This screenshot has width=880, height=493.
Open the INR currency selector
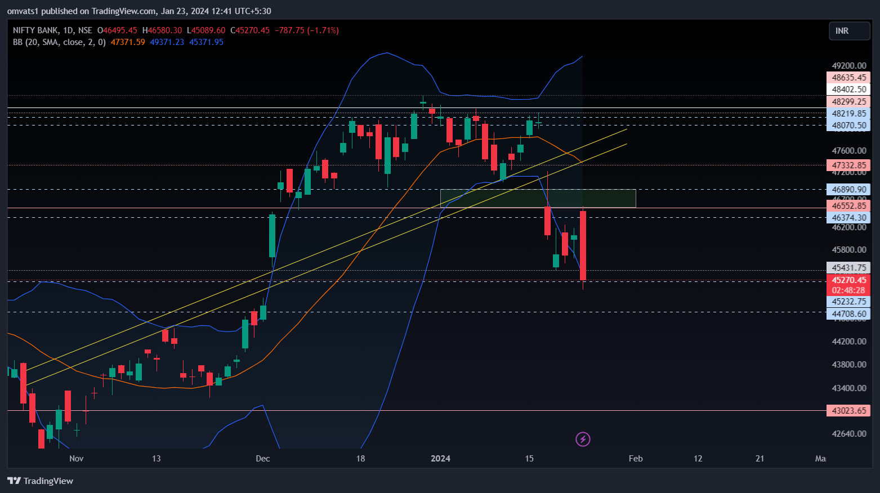849,31
